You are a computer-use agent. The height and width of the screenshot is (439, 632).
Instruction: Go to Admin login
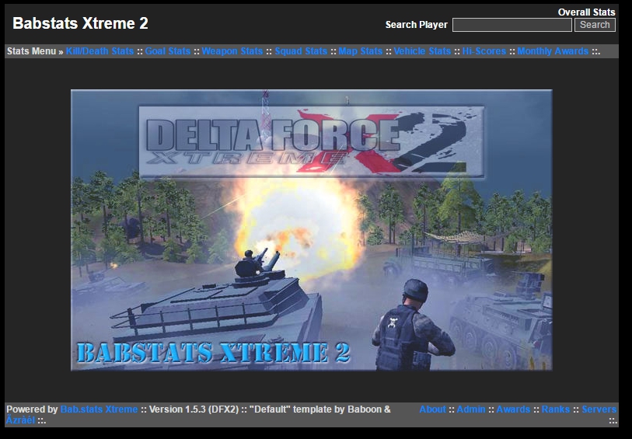(x=471, y=409)
